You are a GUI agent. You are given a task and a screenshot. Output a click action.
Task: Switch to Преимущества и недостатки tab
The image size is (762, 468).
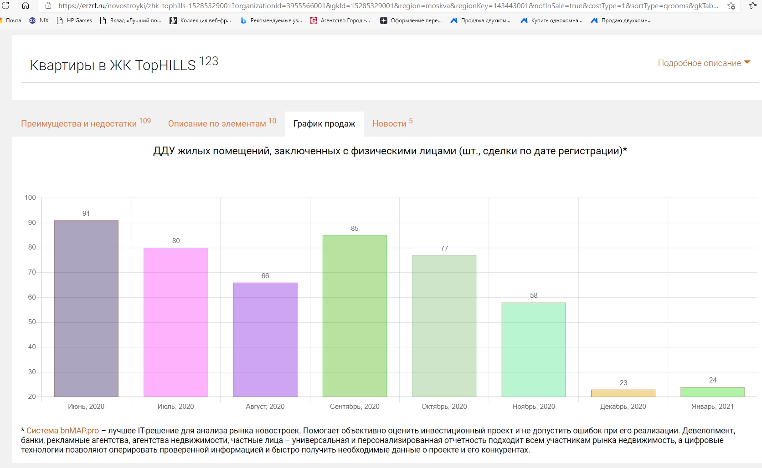click(79, 124)
